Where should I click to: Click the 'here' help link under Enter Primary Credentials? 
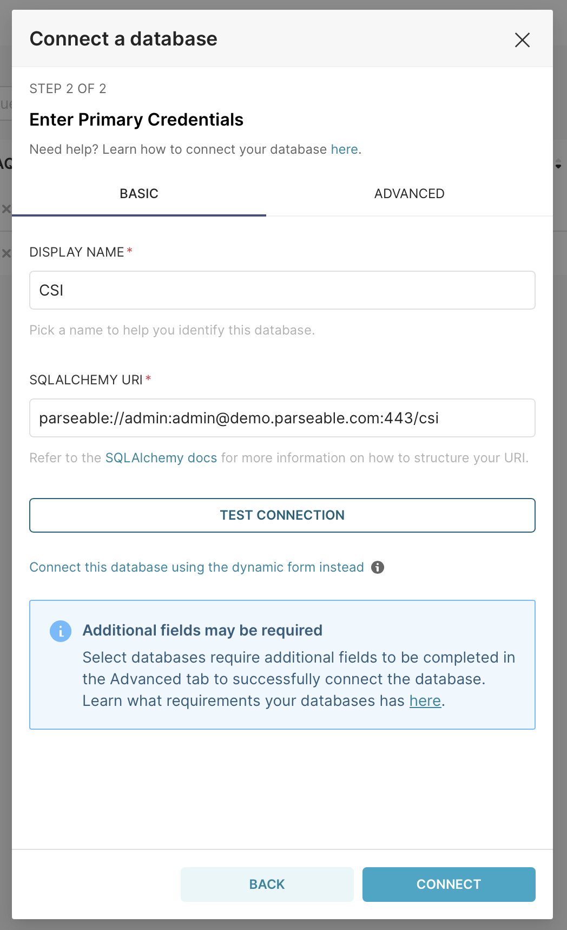coord(344,149)
